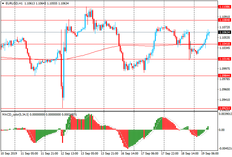232x157 pixels.
Task: Select the MACD scale value 0.00
Action: pos(221,130)
